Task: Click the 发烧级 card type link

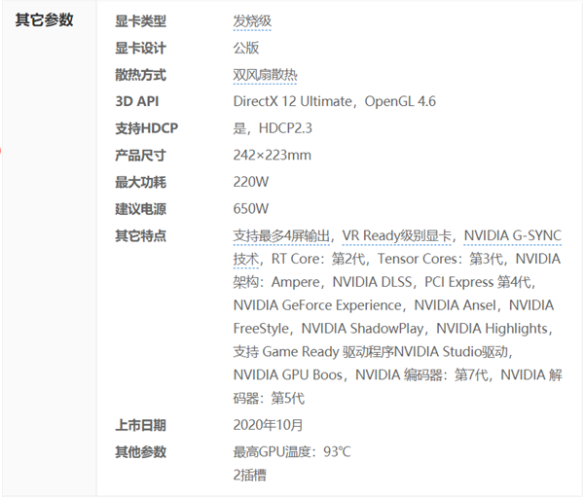Action: coord(252,20)
